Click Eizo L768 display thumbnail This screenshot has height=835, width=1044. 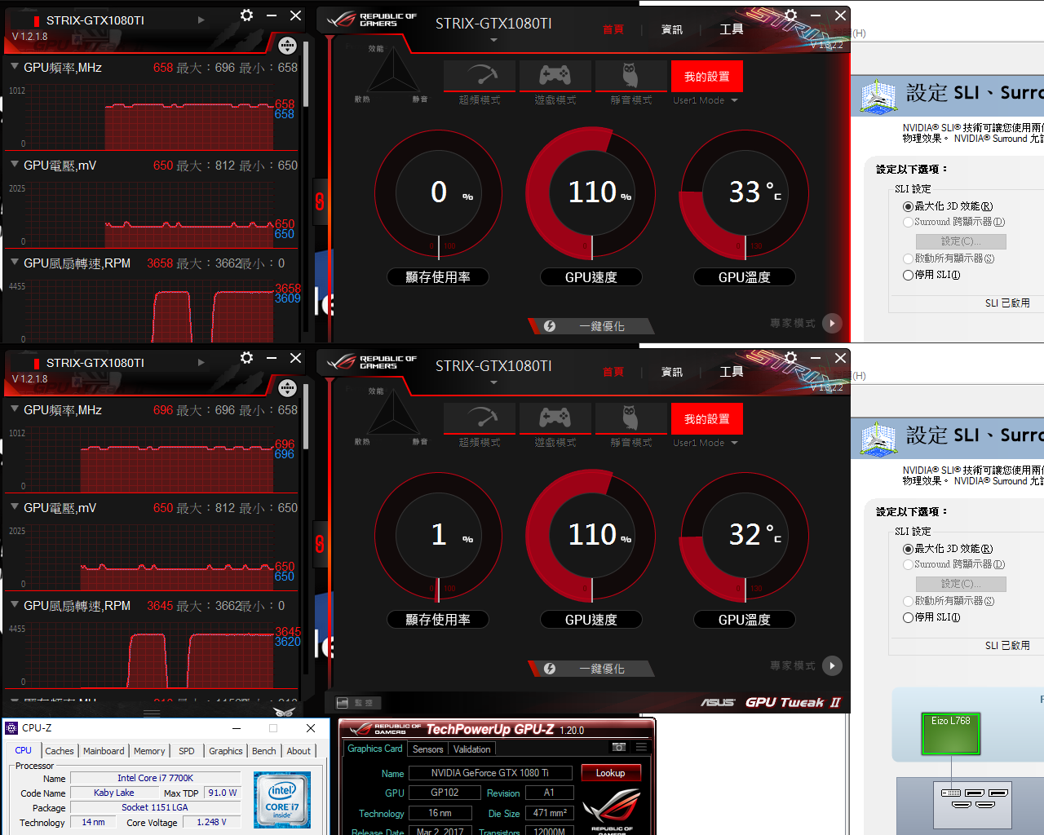coord(951,734)
